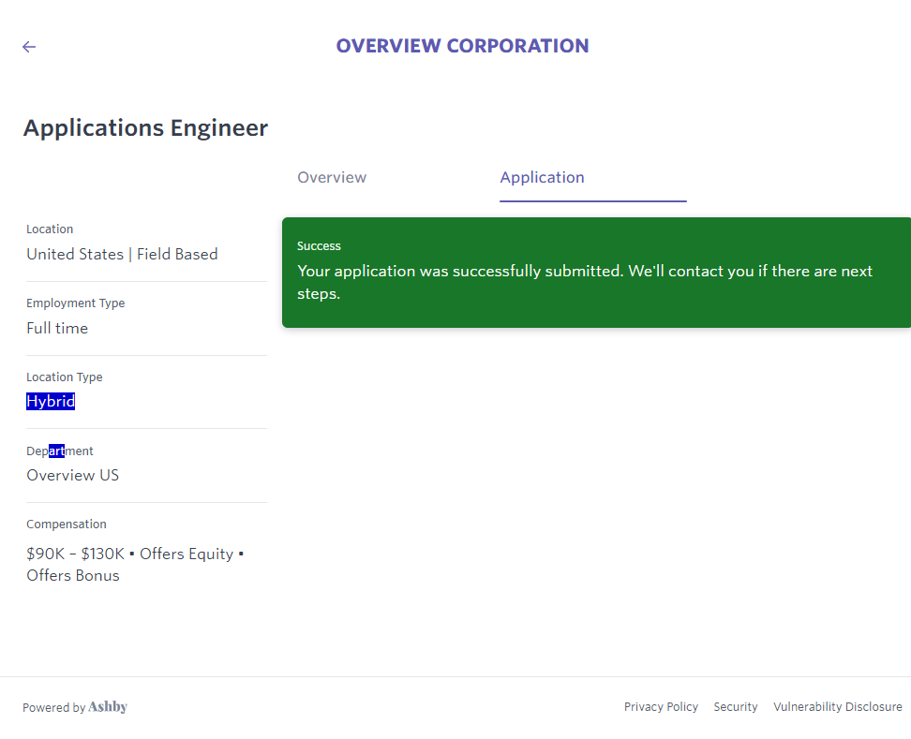Click the Ashby logo in footer

click(108, 707)
